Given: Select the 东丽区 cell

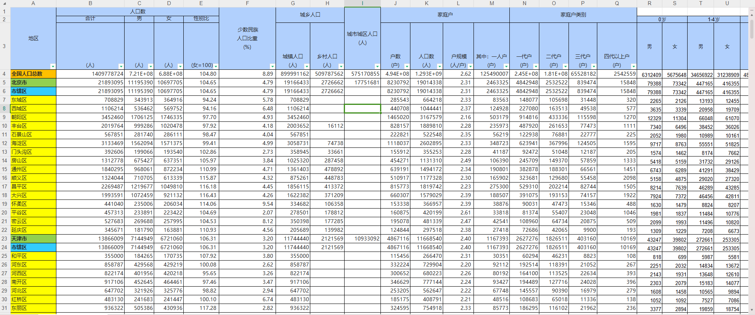Looking at the screenshot, I should tap(33, 308).
